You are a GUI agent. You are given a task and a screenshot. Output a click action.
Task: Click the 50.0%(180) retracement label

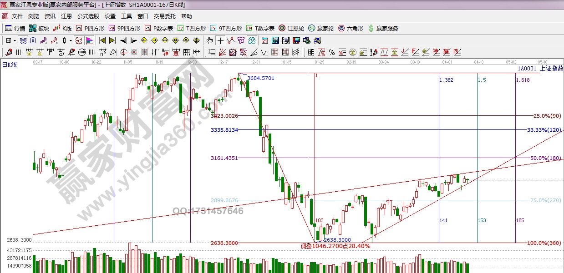point(546,158)
